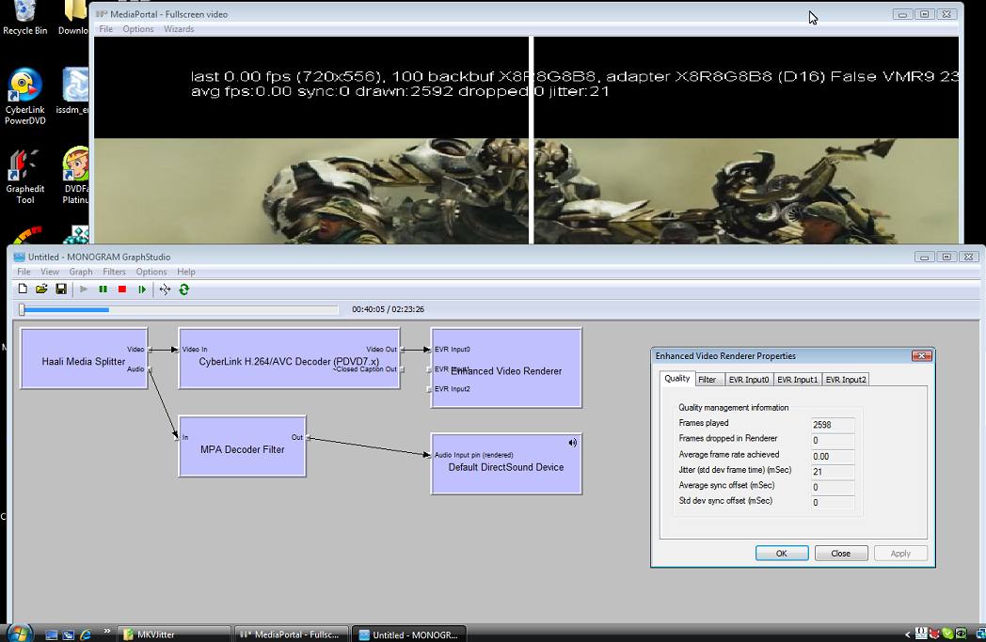The image size is (986, 642).
Task: Click the Frames played value field
Action: click(x=832, y=425)
